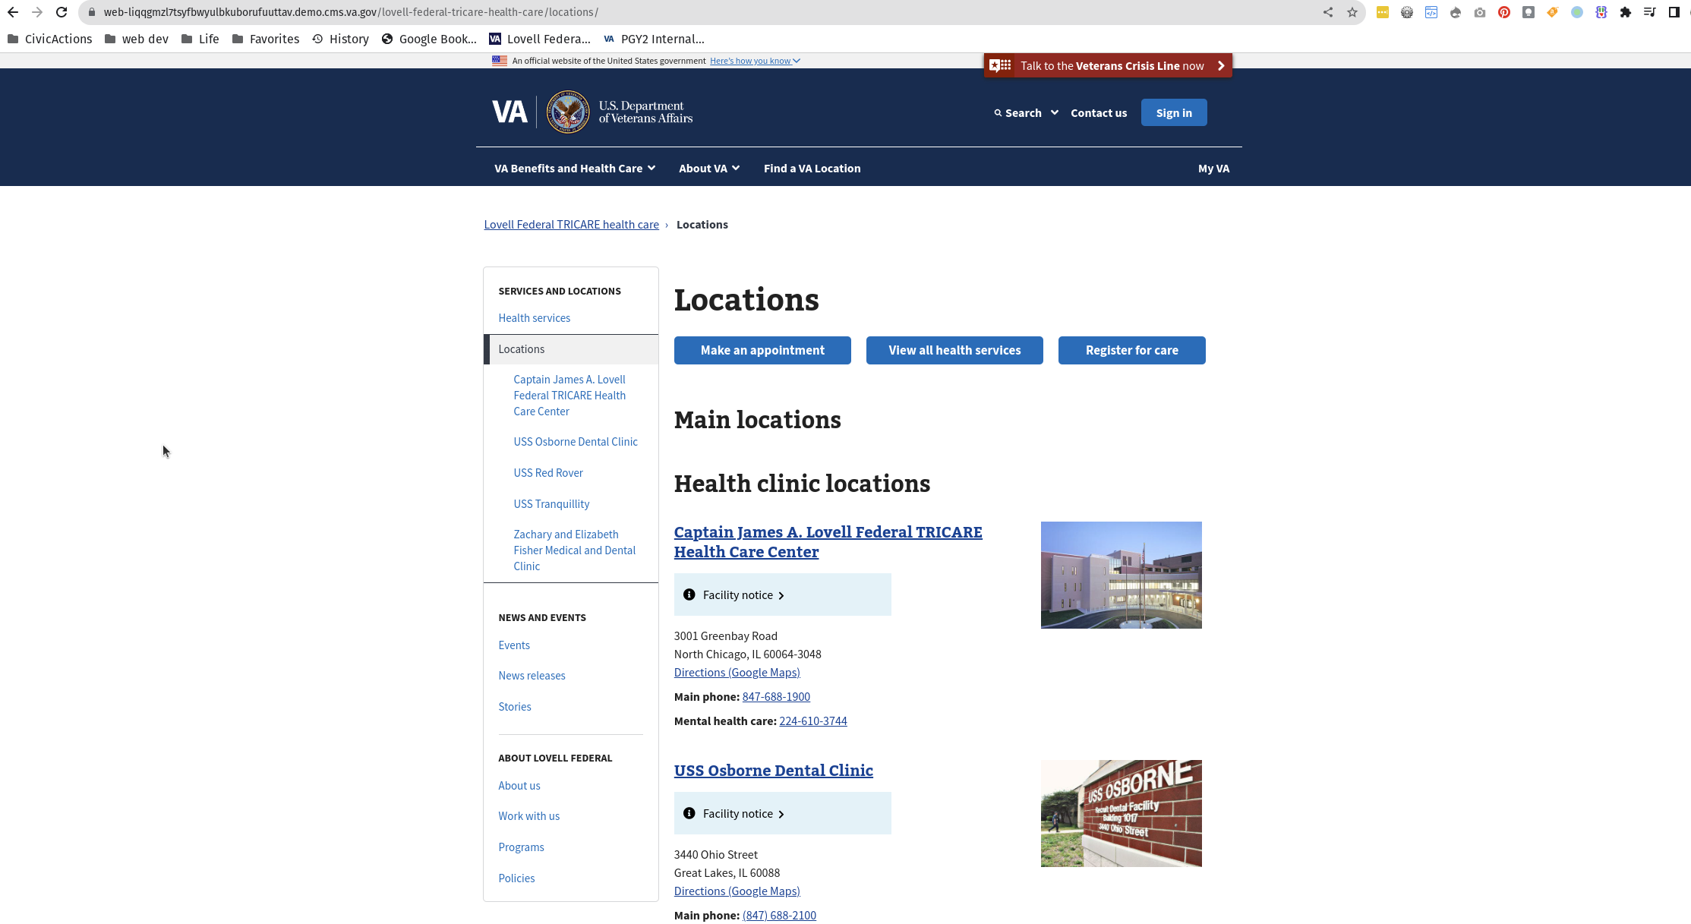Open the Pinterest extension

(x=1505, y=12)
